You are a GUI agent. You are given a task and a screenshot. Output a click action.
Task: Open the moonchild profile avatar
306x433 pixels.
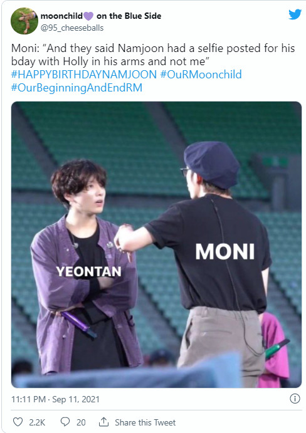click(x=24, y=21)
